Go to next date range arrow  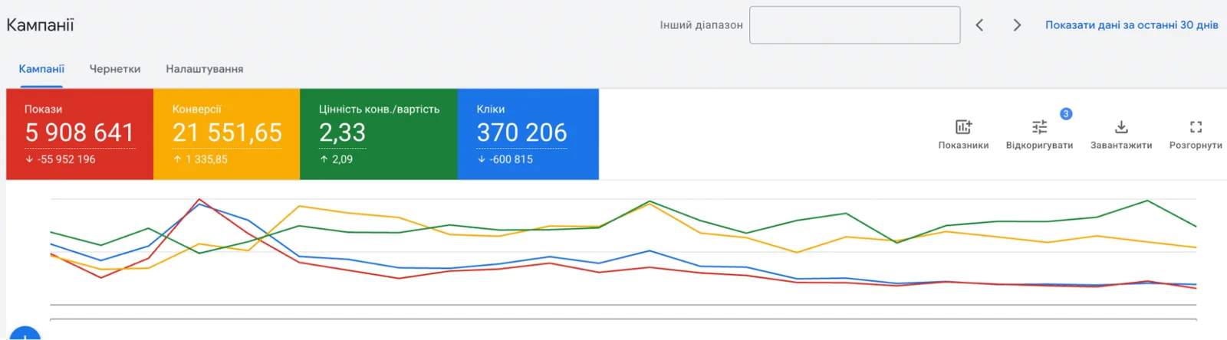pyautogui.click(x=1017, y=25)
